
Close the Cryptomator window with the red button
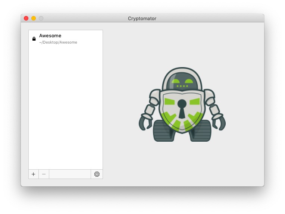click(26, 18)
